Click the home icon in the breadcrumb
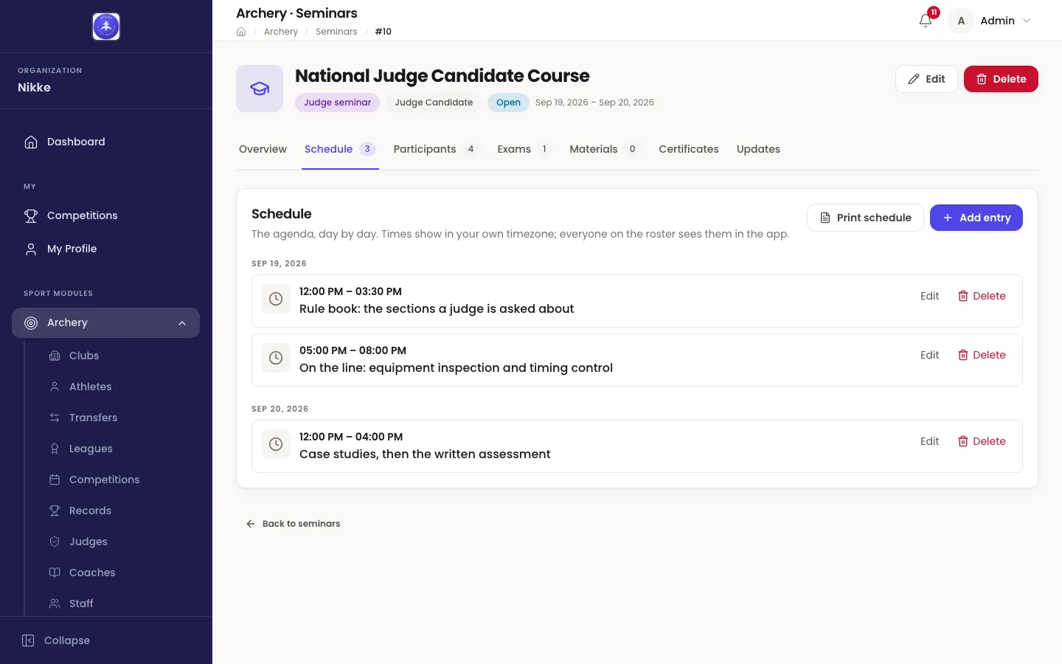The width and height of the screenshot is (1062, 664). [241, 32]
